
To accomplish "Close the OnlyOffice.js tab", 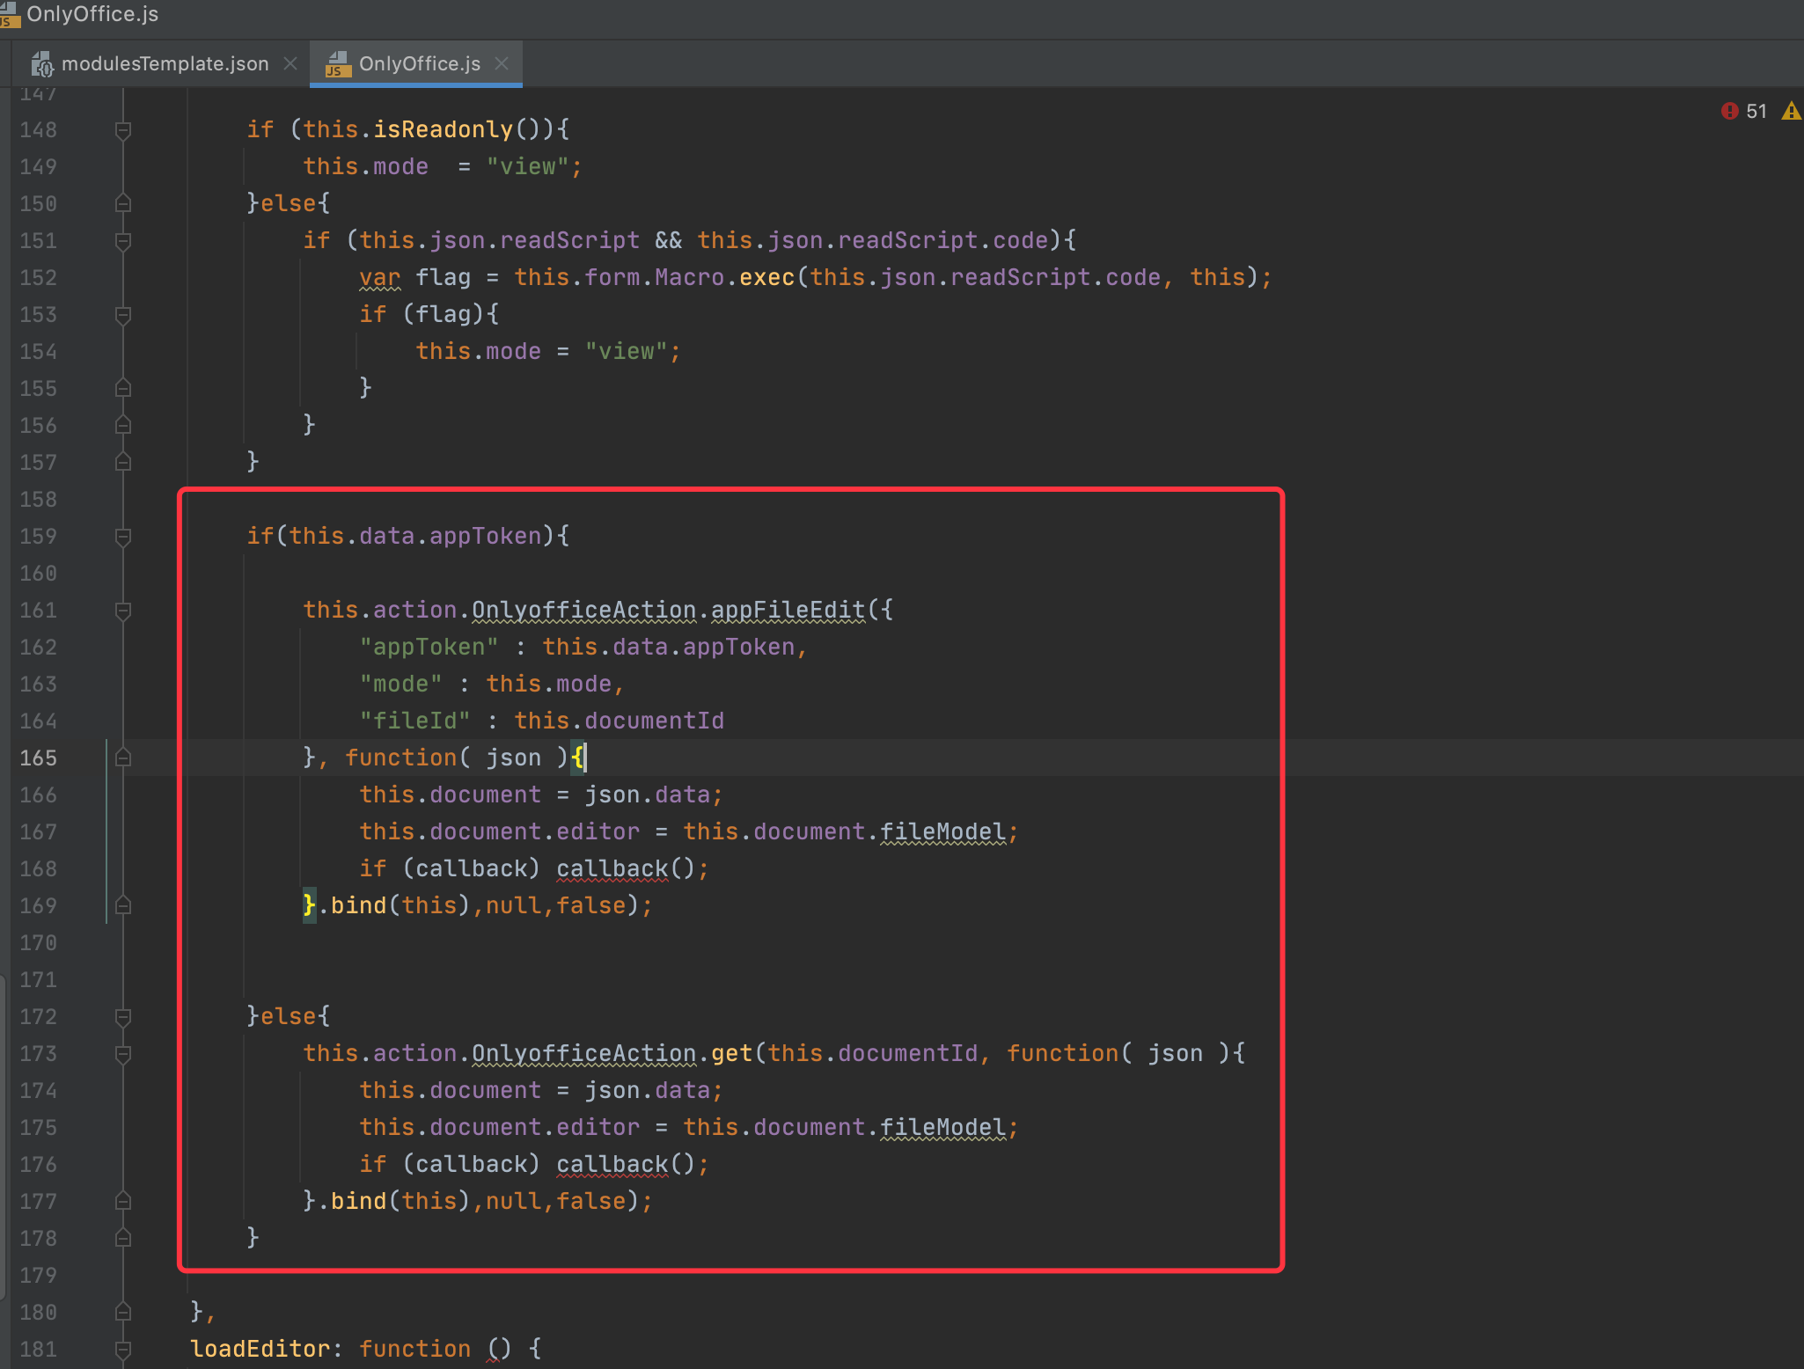I will 502,63.
